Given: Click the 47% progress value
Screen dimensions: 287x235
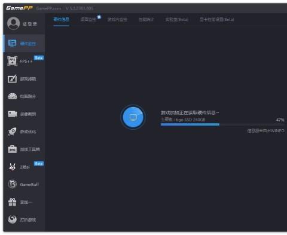Looking at the screenshot, I should coord(280,120).
